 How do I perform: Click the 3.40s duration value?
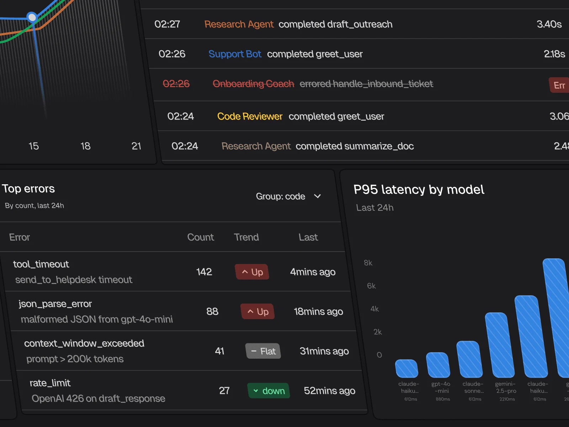[549, 24]
